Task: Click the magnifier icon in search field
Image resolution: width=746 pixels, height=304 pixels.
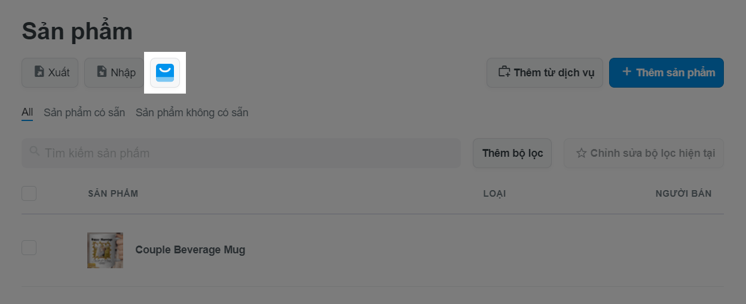Action: [35, 151]
